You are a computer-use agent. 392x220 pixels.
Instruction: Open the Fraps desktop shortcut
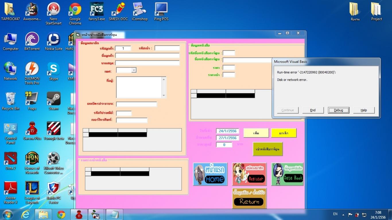coord(32,101)
